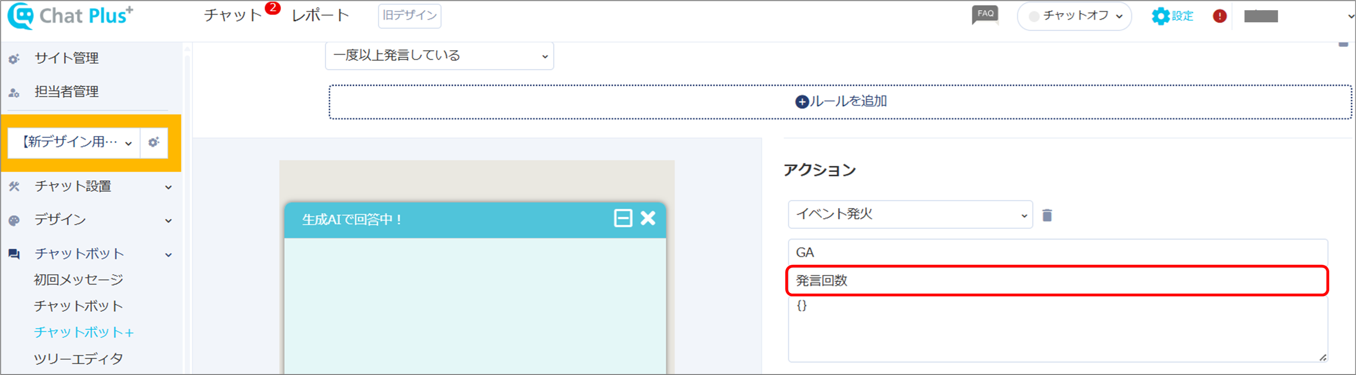Click the unread badge on チャット

[x=272, y=8]
